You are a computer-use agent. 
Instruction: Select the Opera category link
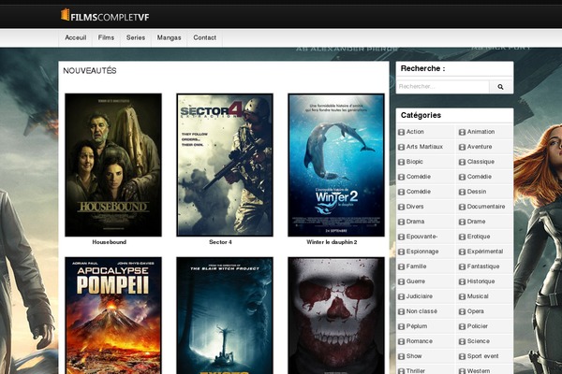(476, 311)
